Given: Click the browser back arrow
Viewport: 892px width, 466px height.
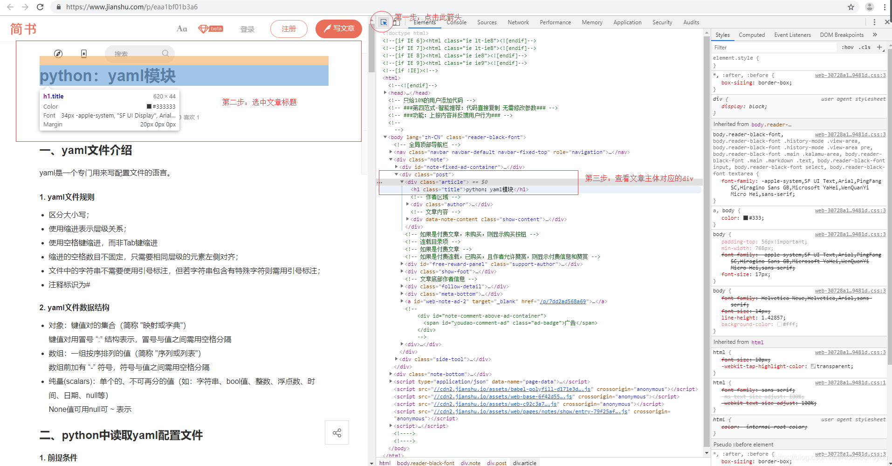Looking at the screenshot, I should (x=10, y=7).
